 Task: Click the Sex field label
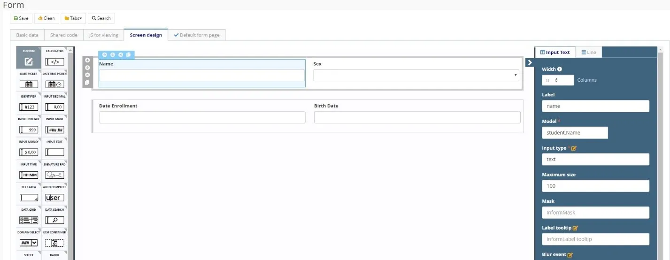317,63
